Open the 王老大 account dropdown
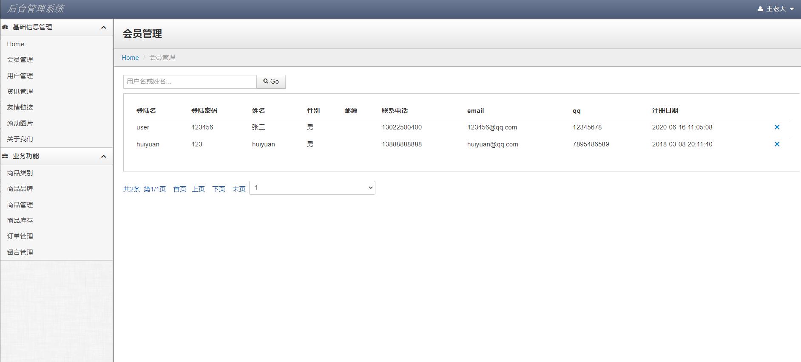The height and width of the screenshot is (362, 801). 776,9
